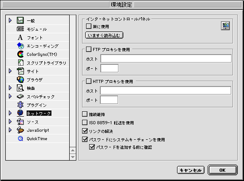This screenshot has height=181, width=244.
Task: Click the QuickTime logo icon
Action: click(20, 138)
